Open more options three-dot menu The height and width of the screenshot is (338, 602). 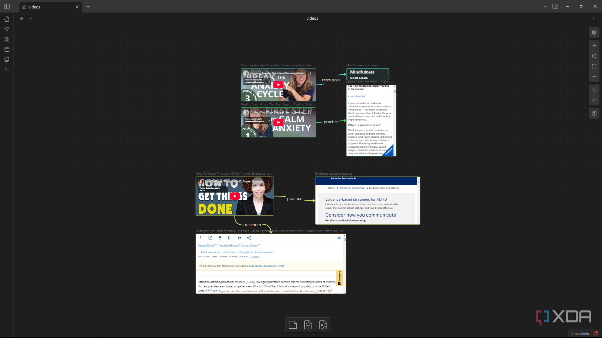(x=594, y=18)
